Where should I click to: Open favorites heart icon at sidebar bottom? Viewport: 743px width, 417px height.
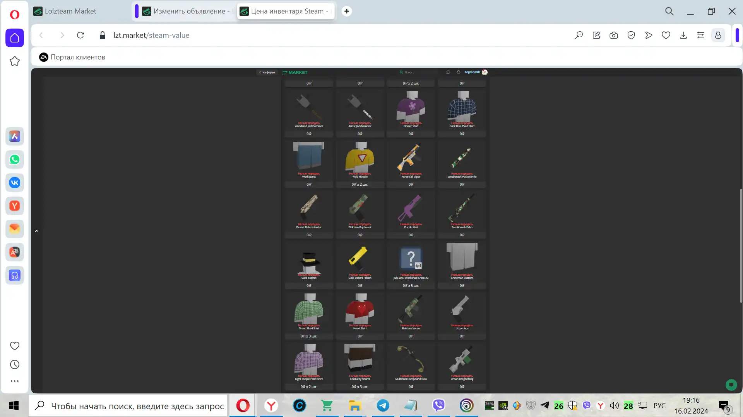(15, 346)
